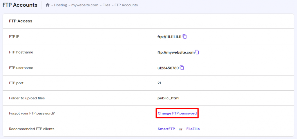
Task: Select the FTP Accounts breadcrumb item
Action: click(x=126, y=5)
